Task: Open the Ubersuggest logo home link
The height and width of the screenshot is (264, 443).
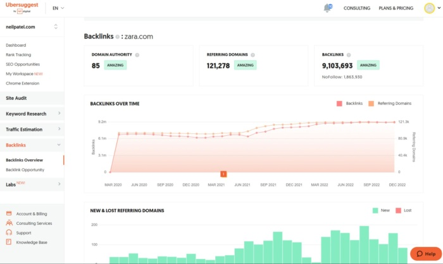Action: pos(22,8)
